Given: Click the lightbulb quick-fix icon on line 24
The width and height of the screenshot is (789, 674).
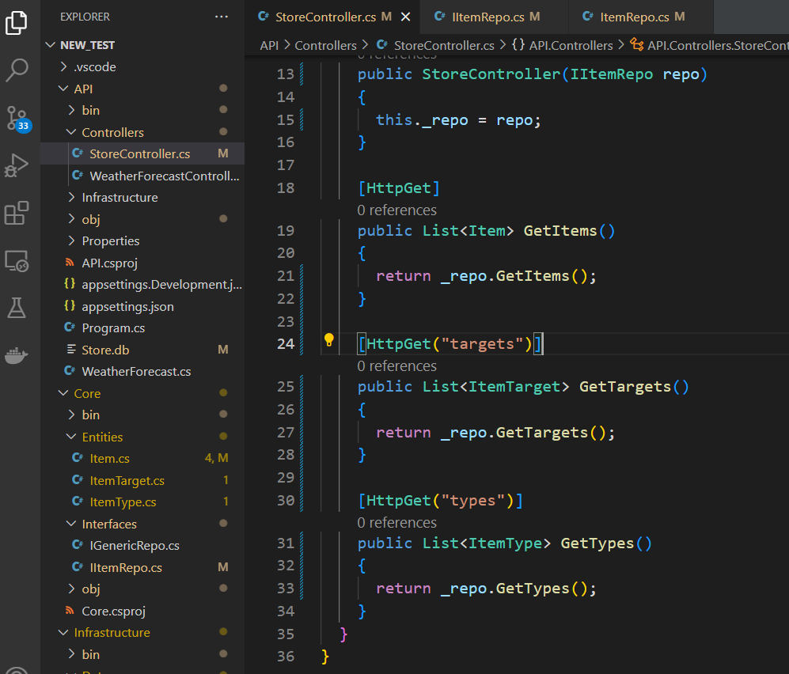Looking at the screenshot, I should 329,340.
